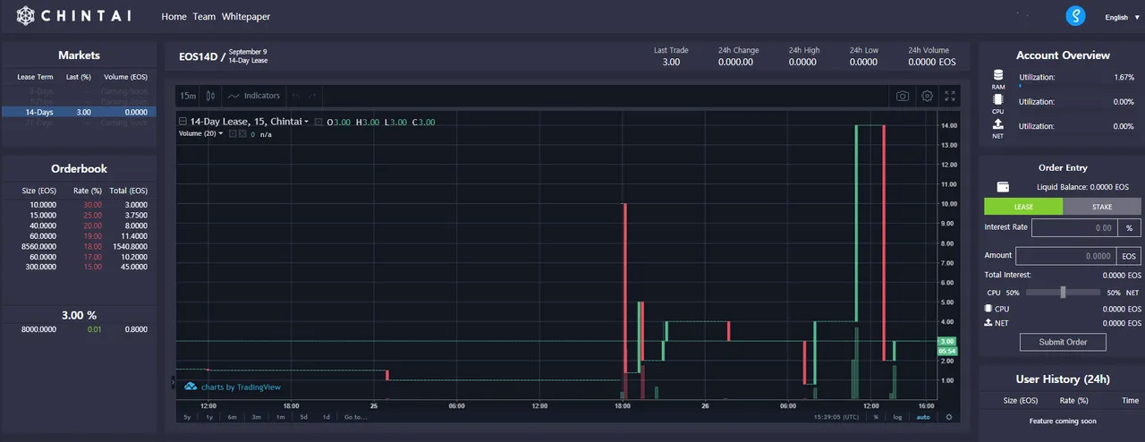Set chart range to 6m
The height and width of the screenshot is (442, 1145).
[233, 417]
